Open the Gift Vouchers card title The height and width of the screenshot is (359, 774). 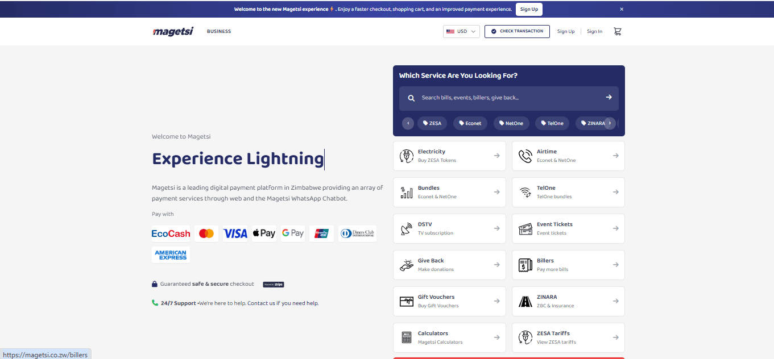[436, 297]
